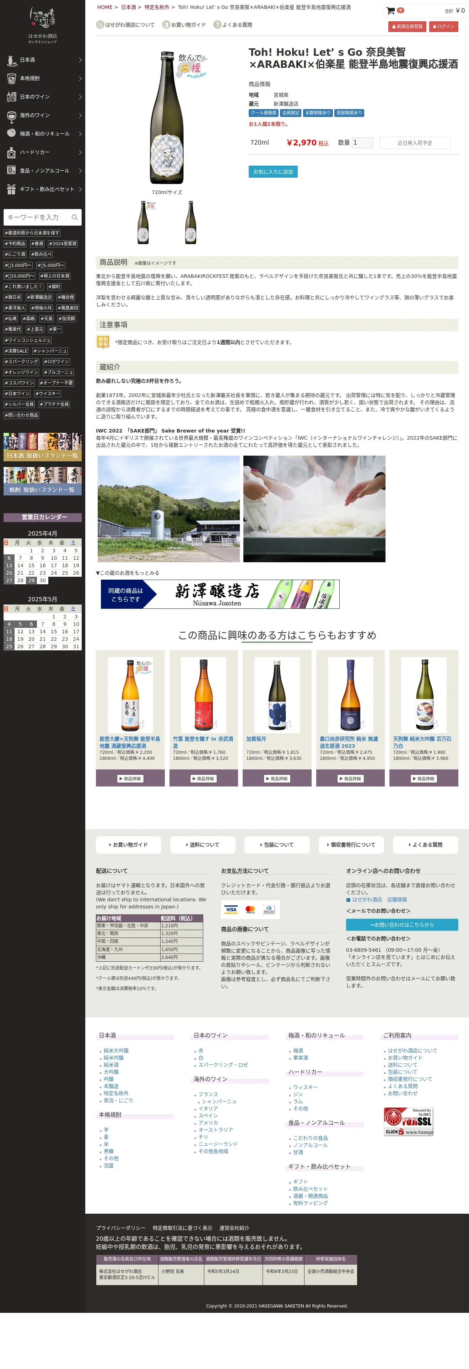Open the 新澤醸造店 brewery banner
469x1369 pixels.
pyautogui.click(x=220, y=594)
